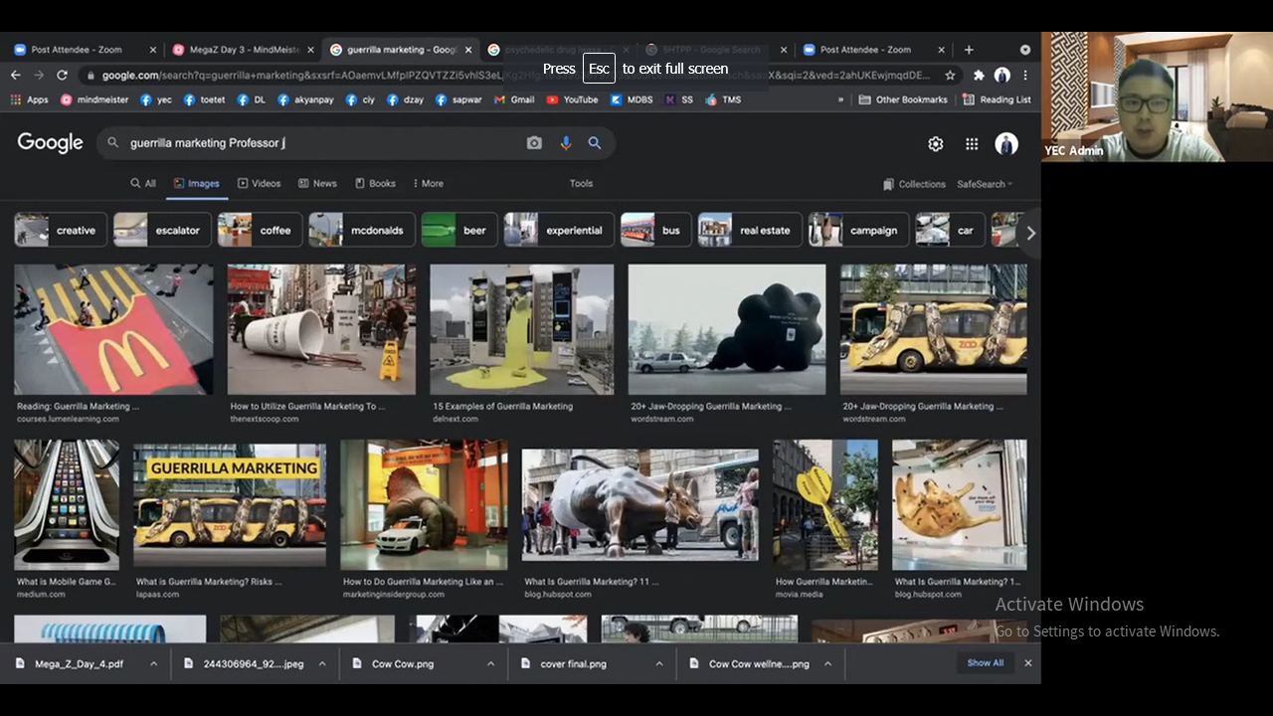Image resolution: width=1273 pixels, height=716 pixels.
Task: Open the McDonald's fries crosswalk image
Action: tap(113, 329)
